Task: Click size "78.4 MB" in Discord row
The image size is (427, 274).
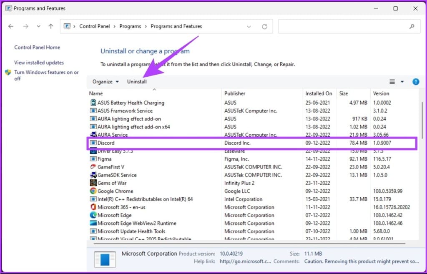Action: (x=358, y=143)
